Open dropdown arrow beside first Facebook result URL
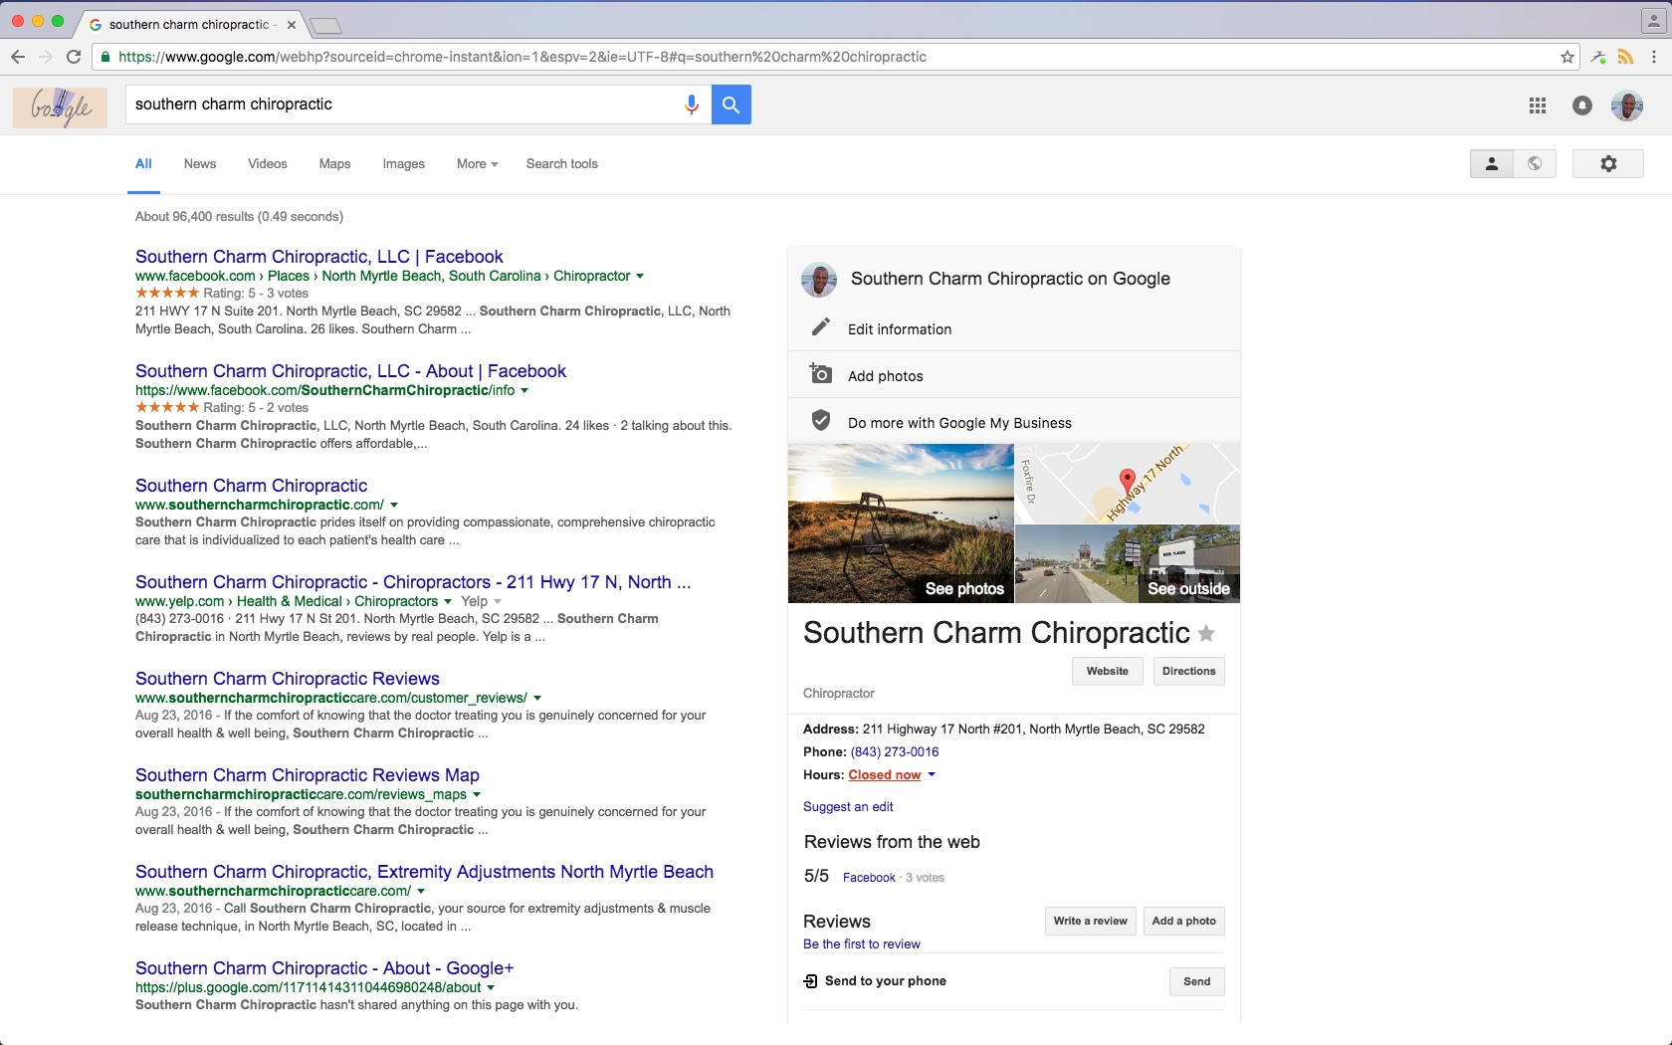The width and height of the screenshot is (1672, 1045). pos(640,277)
